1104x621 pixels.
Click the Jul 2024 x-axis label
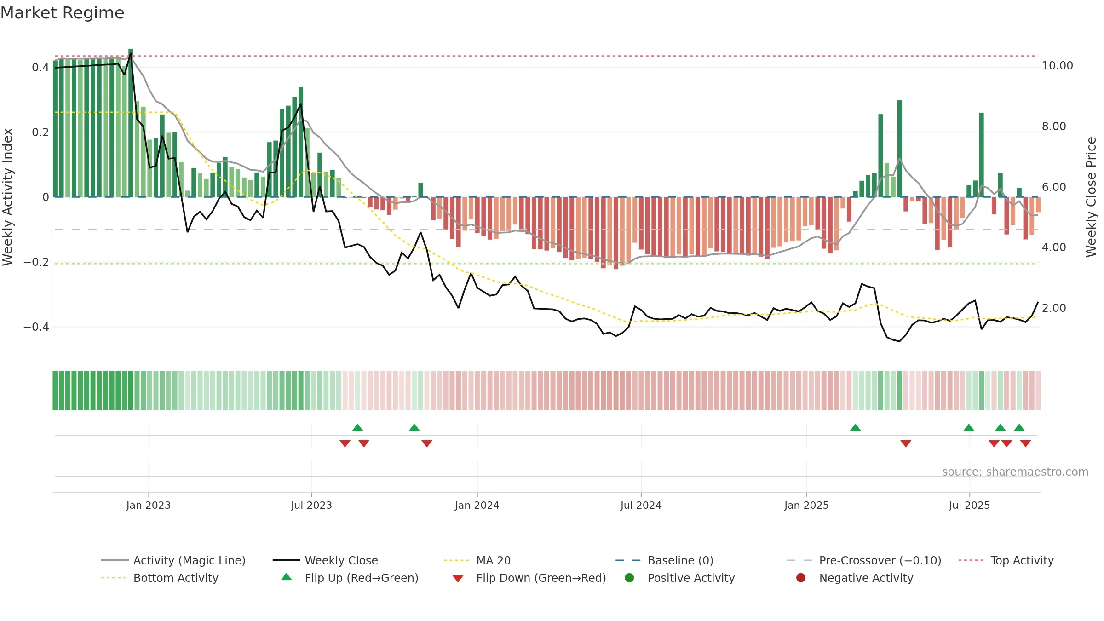point(641,506)
